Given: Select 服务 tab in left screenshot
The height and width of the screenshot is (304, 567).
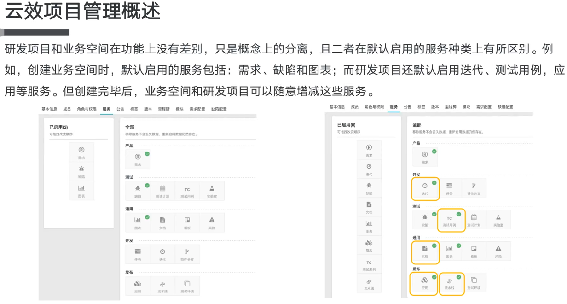Looking at the screenshot, I should [x=106, y=109].
